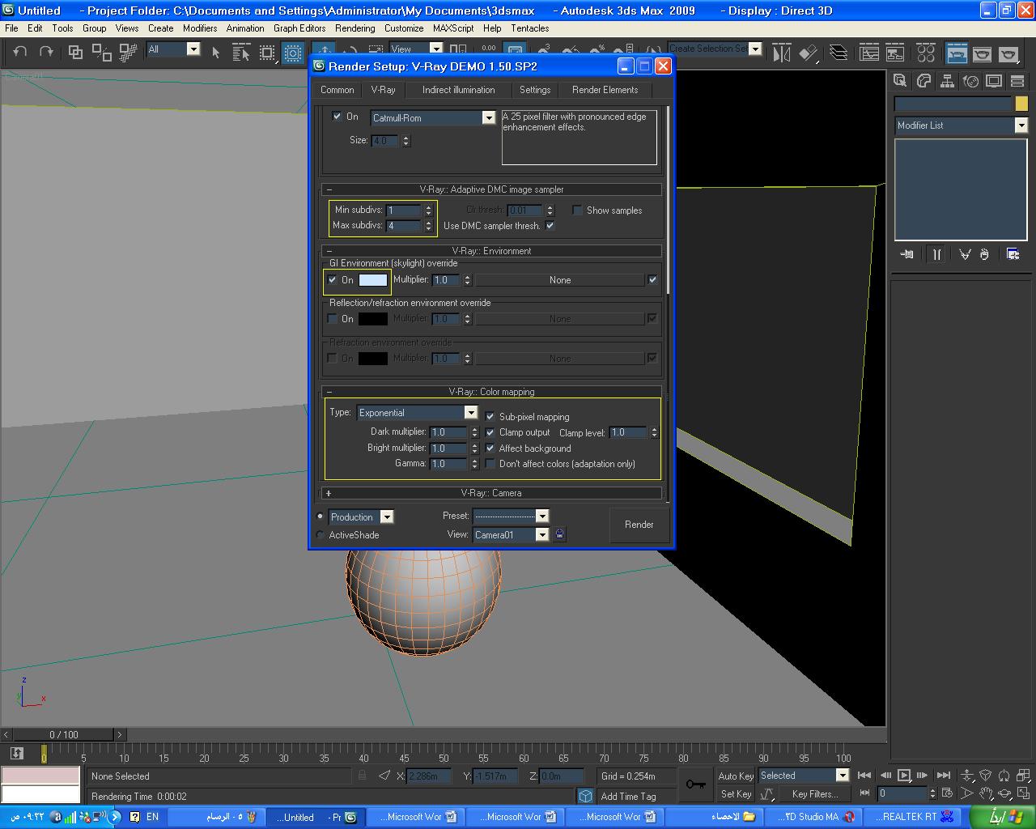Click the Mirror tool icon
The image size is (1036, 829).
pyautogui.click(x=781, y=53)
